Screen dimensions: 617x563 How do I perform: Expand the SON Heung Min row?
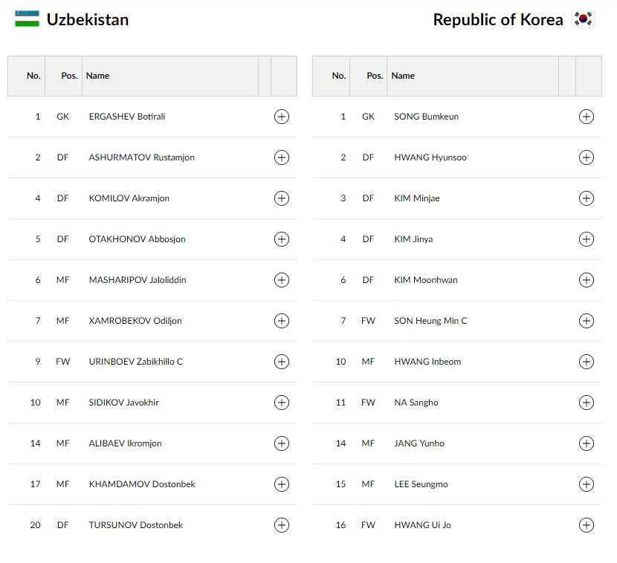click(x=587, y=321)
